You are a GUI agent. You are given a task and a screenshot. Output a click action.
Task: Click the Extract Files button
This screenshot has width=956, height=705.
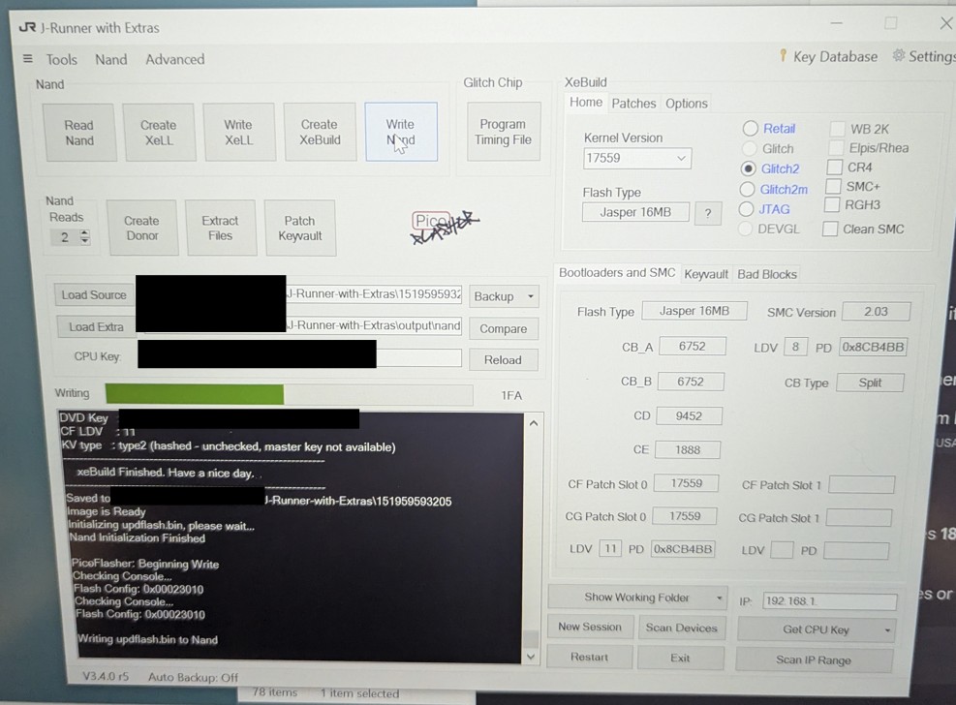click(x=220, y=228)
